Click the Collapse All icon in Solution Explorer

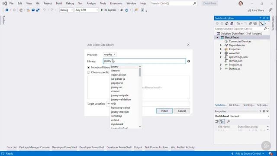250,23
